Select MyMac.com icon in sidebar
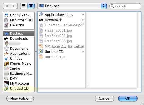This screenshot has height=105, width=144. (x=6, y=84)
